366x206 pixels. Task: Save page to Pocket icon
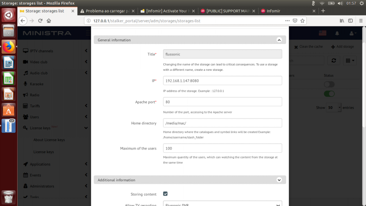click(295, 20)
